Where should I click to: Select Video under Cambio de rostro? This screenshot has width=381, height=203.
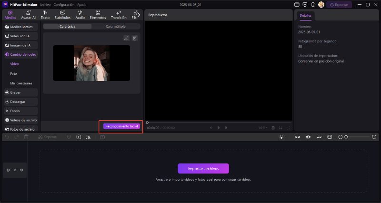tap(14, 64)
